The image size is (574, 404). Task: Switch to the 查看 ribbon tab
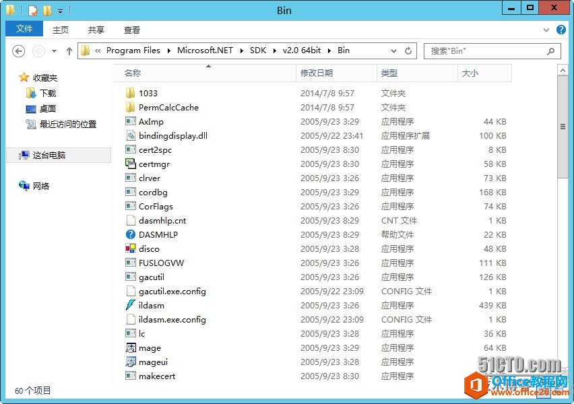132,30
